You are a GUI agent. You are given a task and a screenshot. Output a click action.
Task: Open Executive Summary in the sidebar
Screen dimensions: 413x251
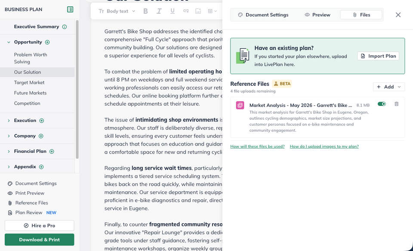point(37,27)
